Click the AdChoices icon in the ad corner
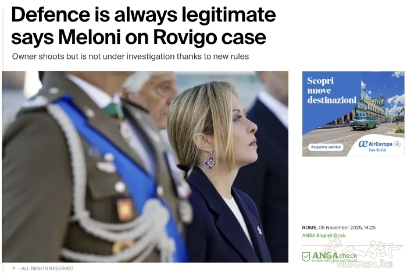The height and width of the screenshot is (273, 407). coord(402,73)
